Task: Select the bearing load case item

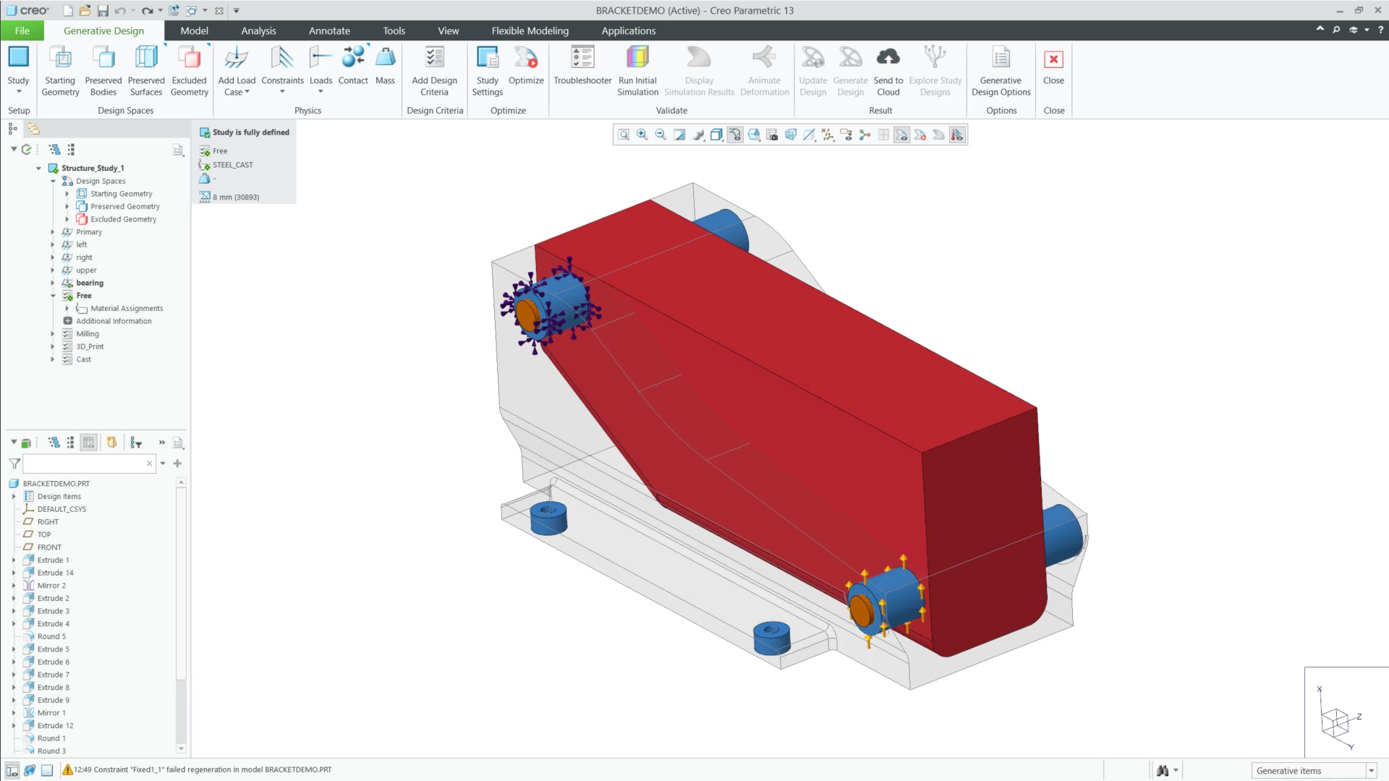Action: tap(90, 283)
